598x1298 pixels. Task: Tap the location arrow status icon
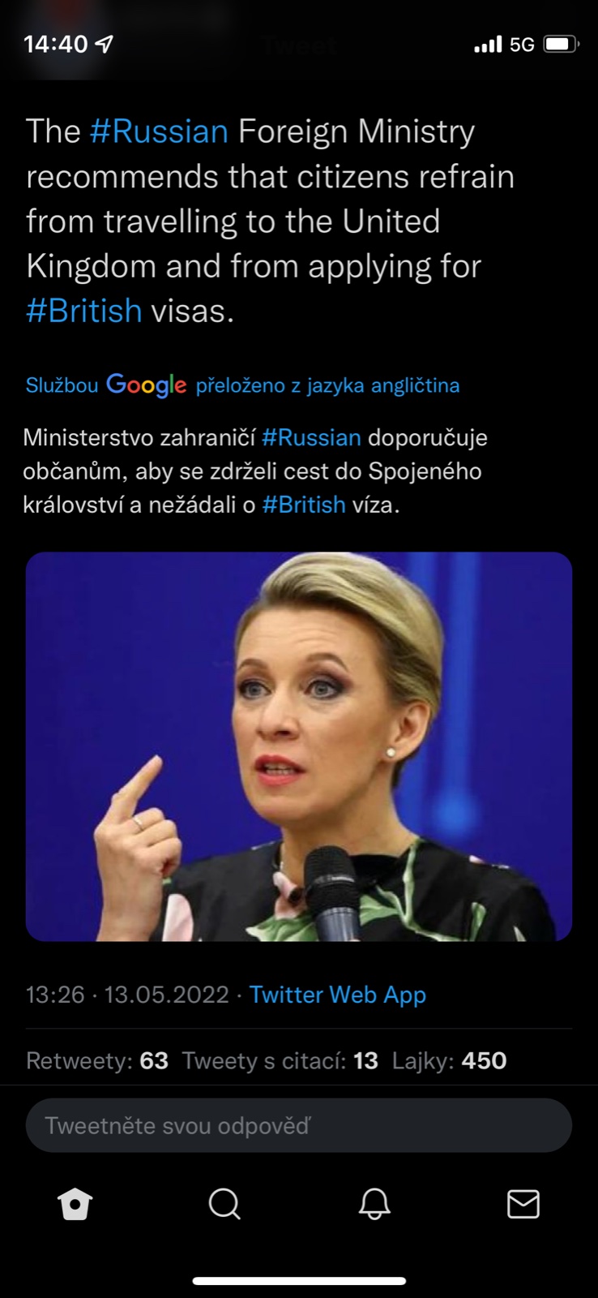[104, 44]
